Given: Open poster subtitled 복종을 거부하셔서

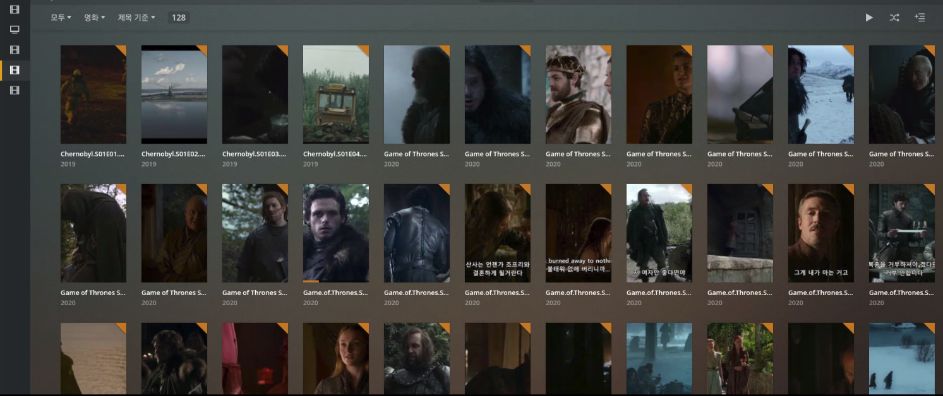Looking at the screenshot, I should pyautogui.click(x=902, y=233).
